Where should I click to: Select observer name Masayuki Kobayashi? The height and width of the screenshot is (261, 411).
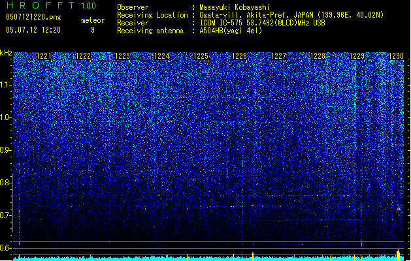(235, 7)
